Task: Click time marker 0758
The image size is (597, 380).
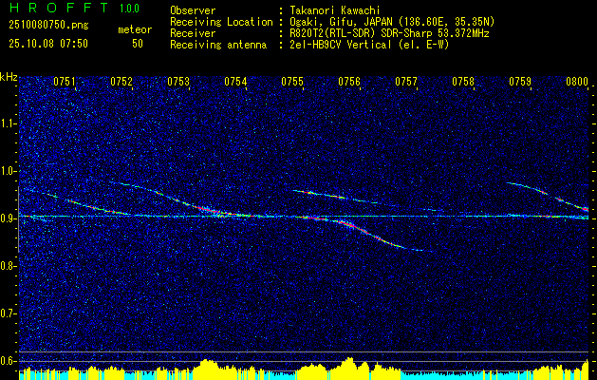Action: [x=463, y=82]
